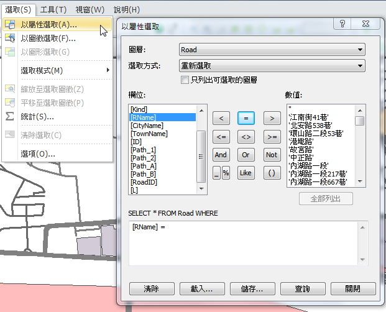
Task: Select [Path_1] in the field list
Action: 162,150
